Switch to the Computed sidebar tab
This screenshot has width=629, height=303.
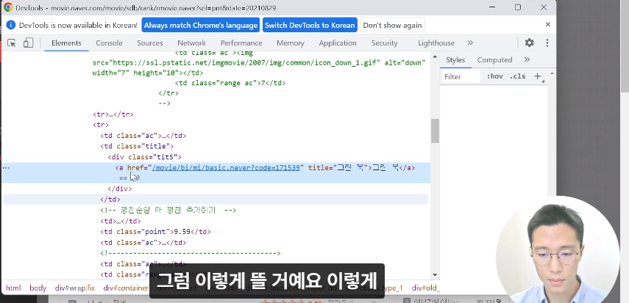click(x=494, y=59)
